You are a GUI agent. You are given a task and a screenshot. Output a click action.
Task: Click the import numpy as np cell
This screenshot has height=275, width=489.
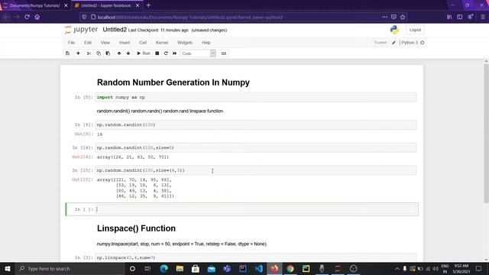256,97
